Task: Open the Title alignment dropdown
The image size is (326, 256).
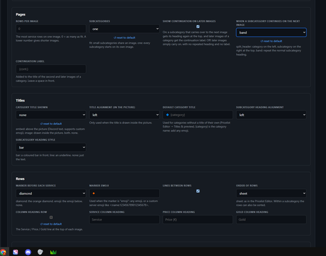Action: click(x=125, y=115)
